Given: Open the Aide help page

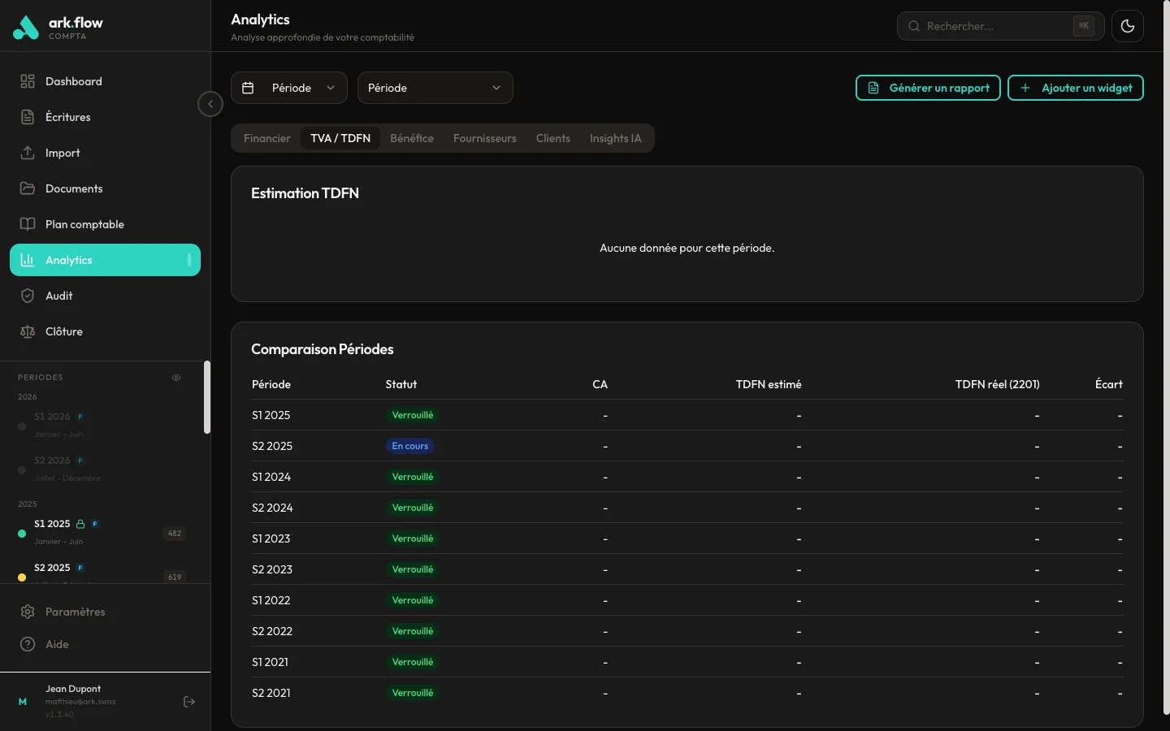Looking at the screenshot, I should [x=57, y=644].
